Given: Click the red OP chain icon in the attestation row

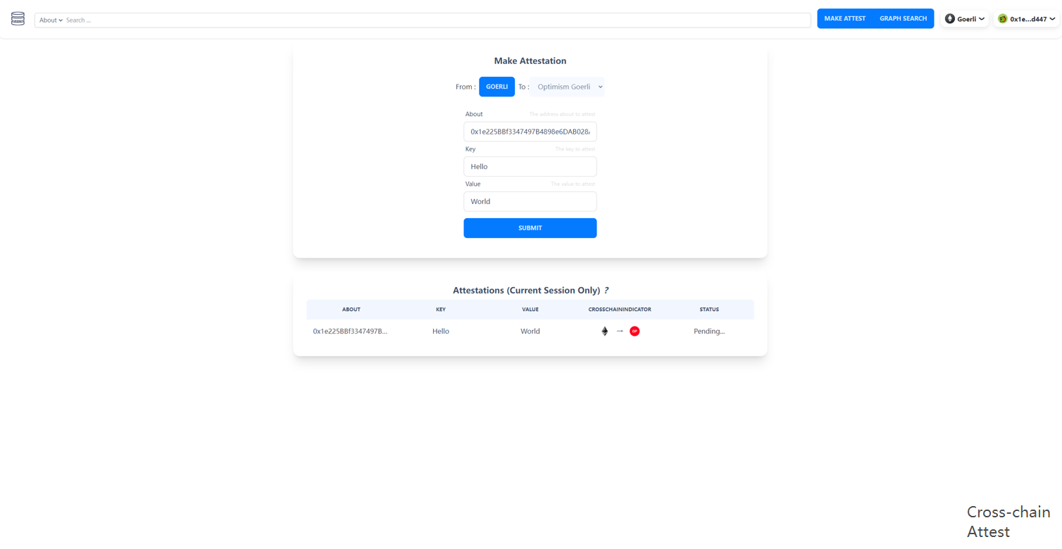Looking at the screenshot, I should tap(635, 331).
